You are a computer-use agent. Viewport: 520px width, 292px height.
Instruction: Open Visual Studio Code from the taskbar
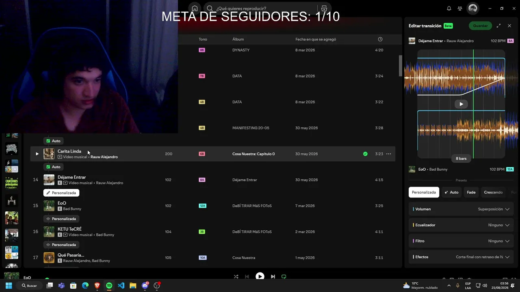tap(121, 286)
